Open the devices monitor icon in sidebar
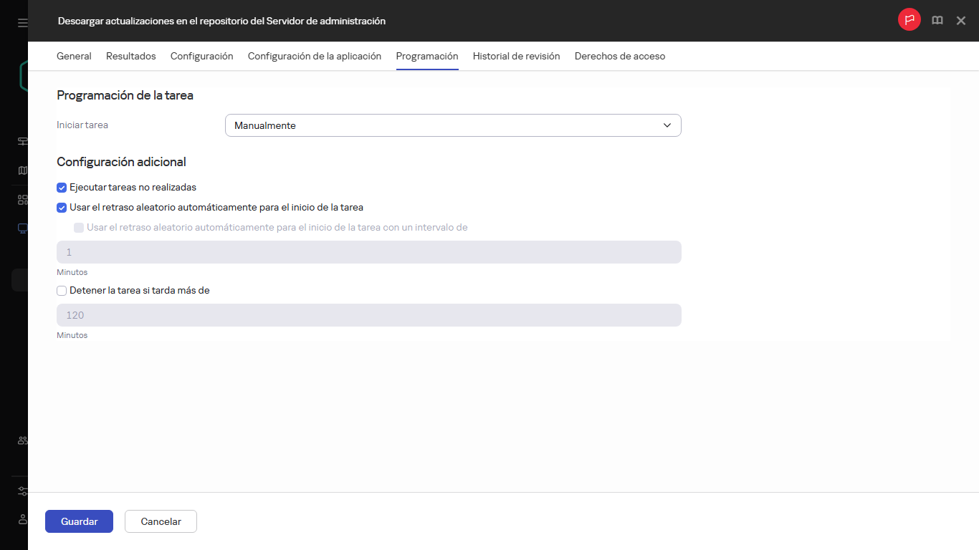 click(x=21, y=228)
